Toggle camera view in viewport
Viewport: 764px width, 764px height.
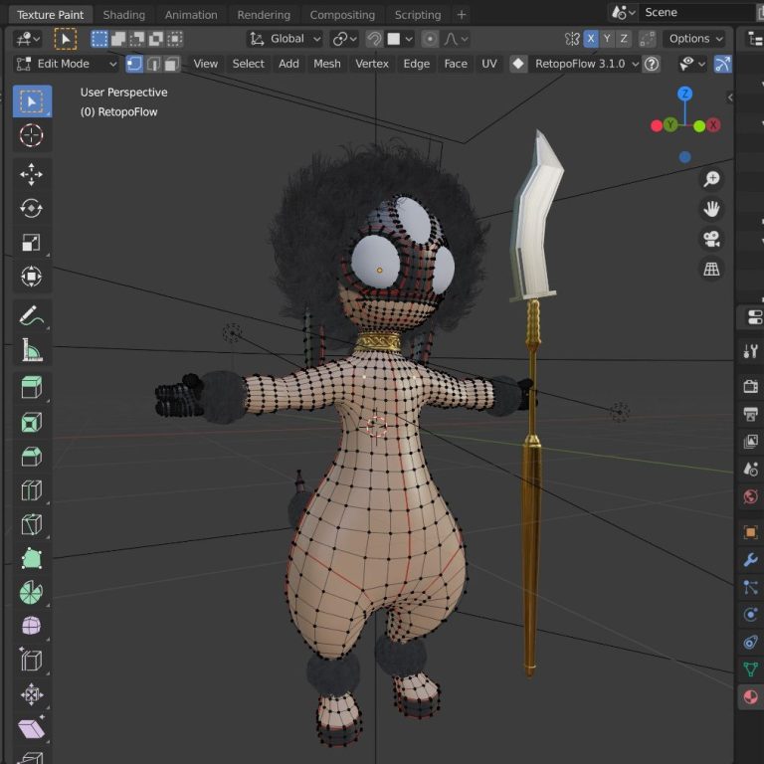[x=711, y=239]
